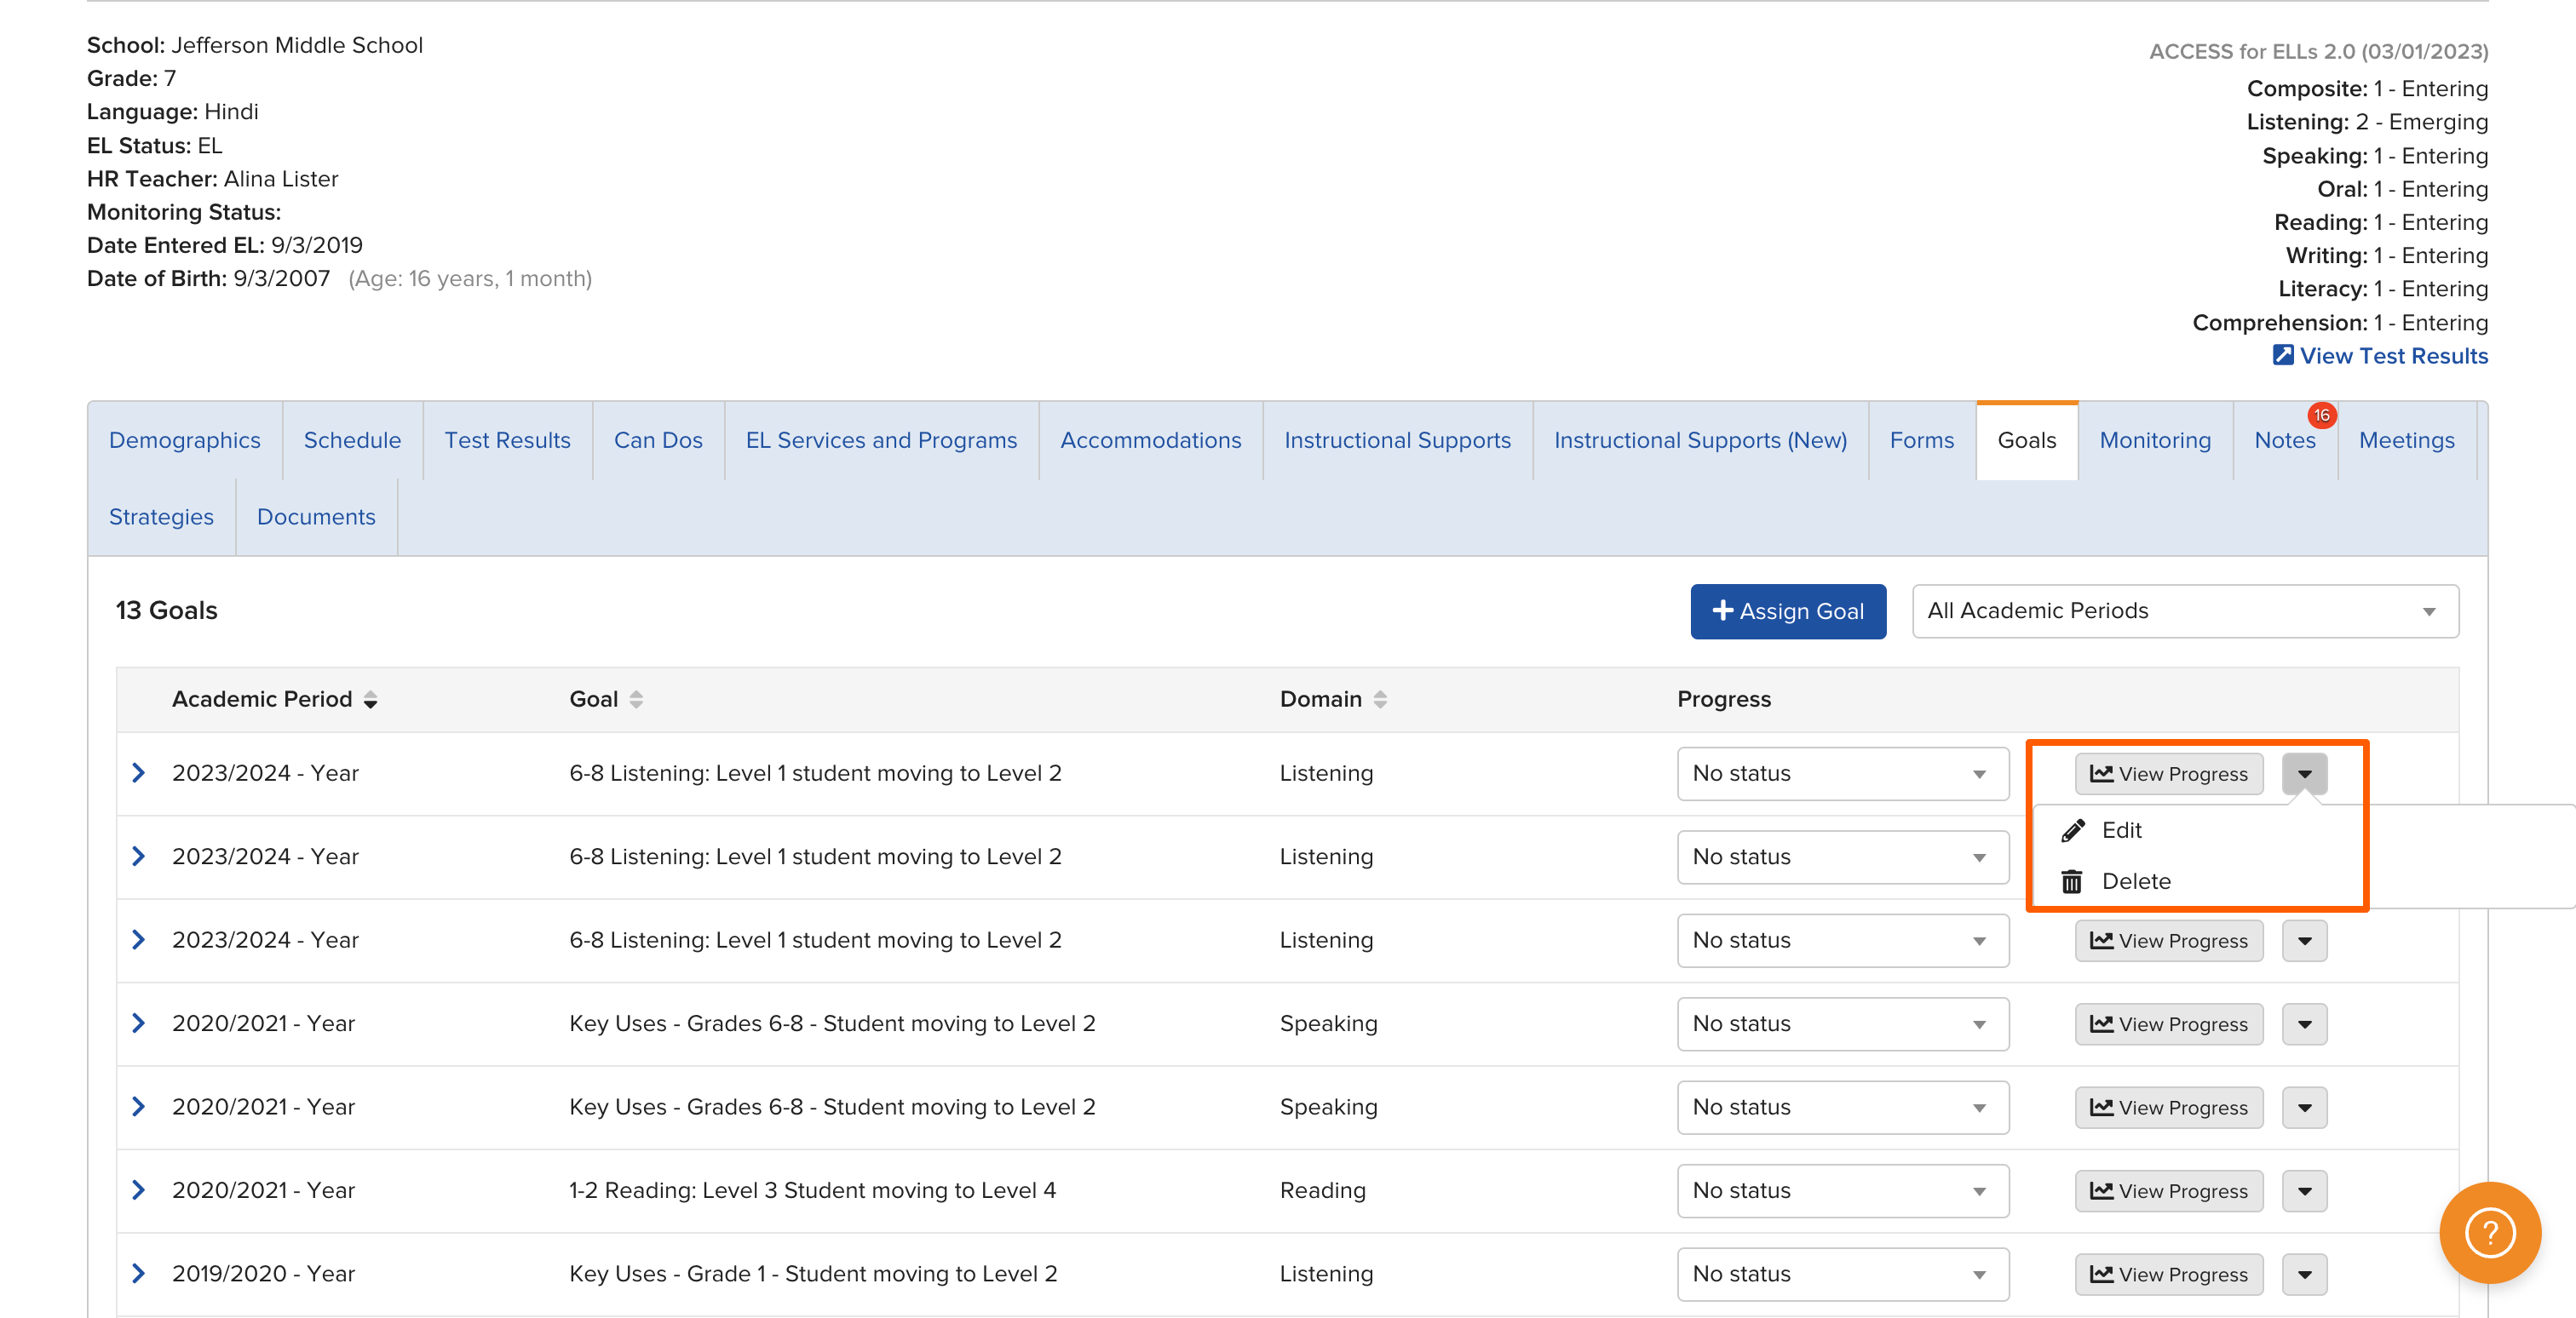Open status dropdown for the 2019/2020 Listening goal
Viewport: 2576px width, 1318px height.
point(1843,1274)
